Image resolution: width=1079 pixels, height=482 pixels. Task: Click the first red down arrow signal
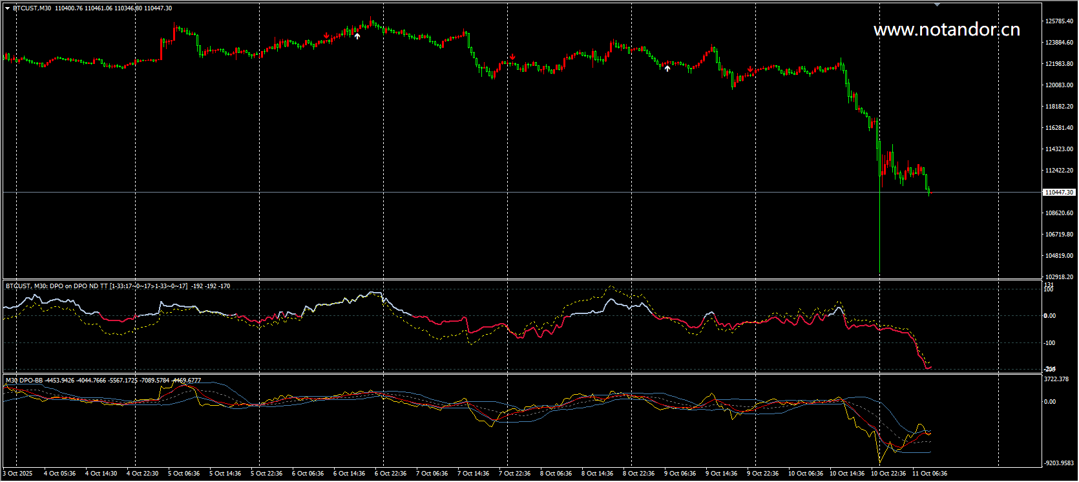pos(327,36)
